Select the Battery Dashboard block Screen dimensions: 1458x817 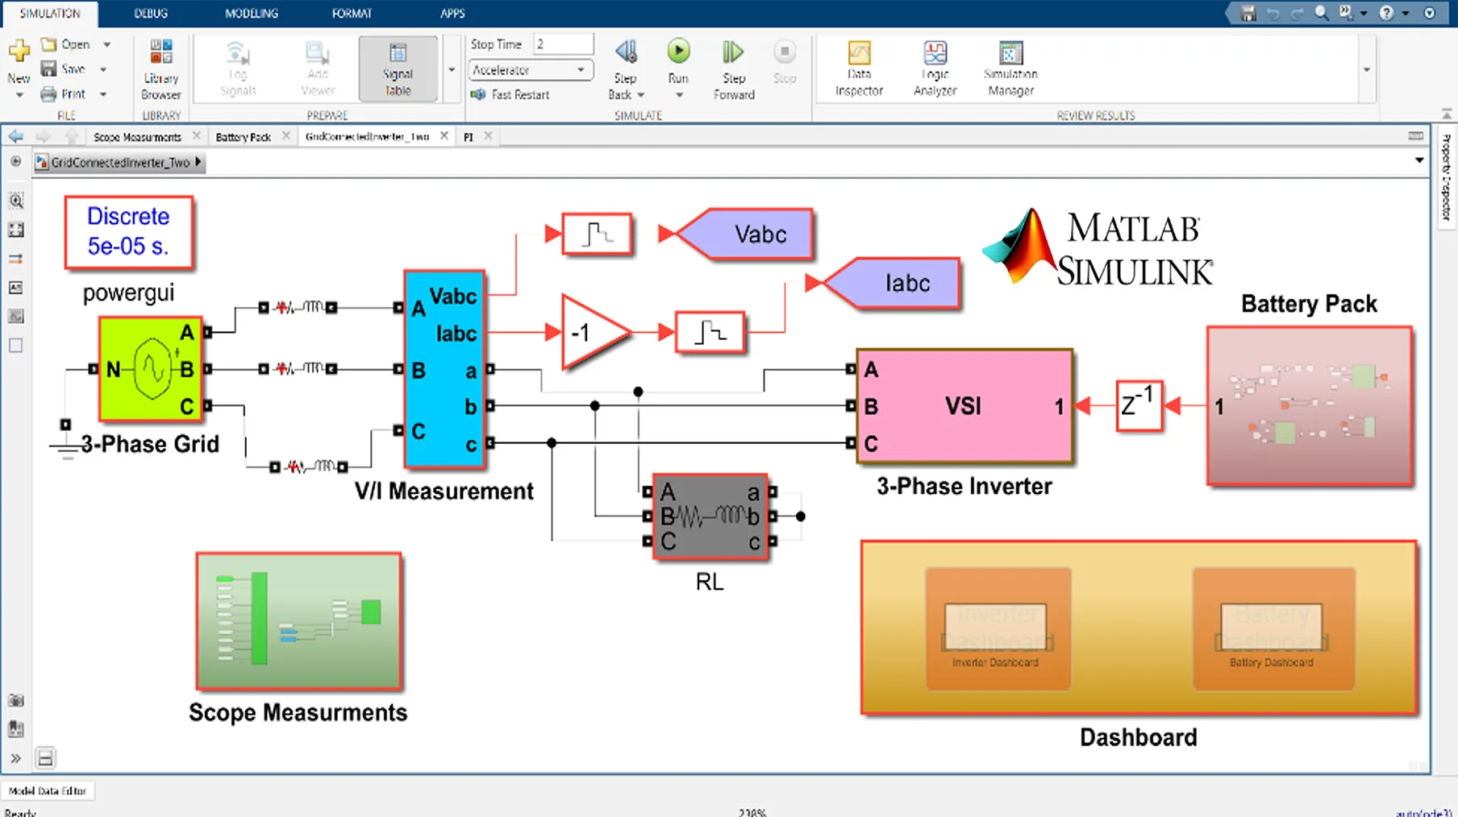click(1273, 629)
